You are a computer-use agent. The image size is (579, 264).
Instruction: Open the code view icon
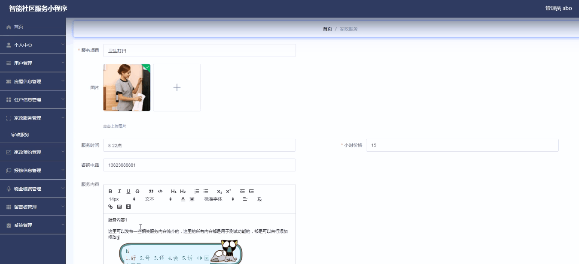[160, 191]
